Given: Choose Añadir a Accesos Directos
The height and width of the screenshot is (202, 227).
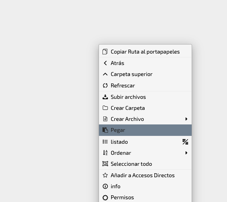Looking at the screenshot, I should tap(145, 175).
